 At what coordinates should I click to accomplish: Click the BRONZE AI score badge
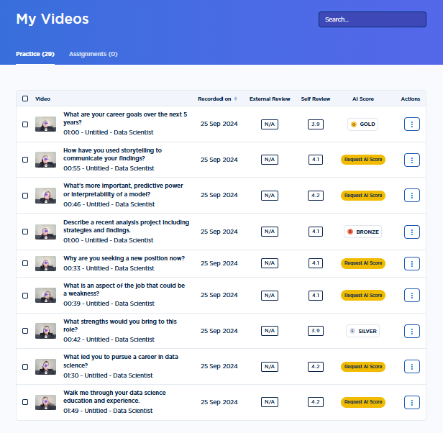coord(362,232)
